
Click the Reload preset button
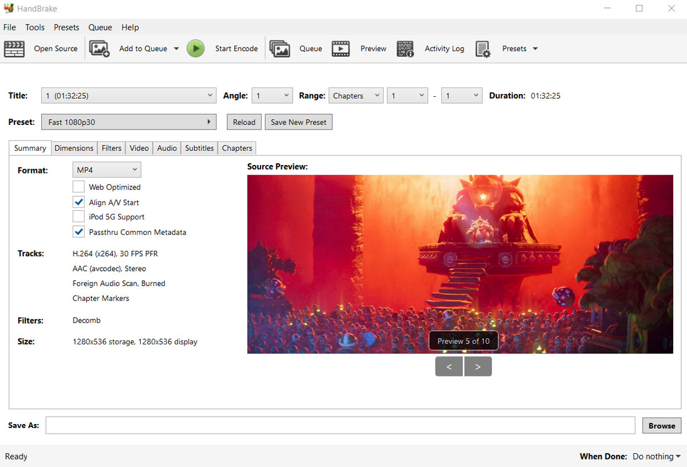coord(244,122)
